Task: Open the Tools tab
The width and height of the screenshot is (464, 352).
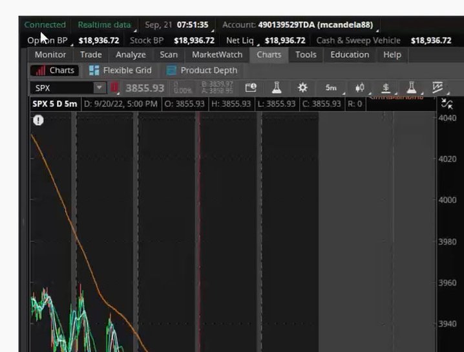Action: (306, 55)
